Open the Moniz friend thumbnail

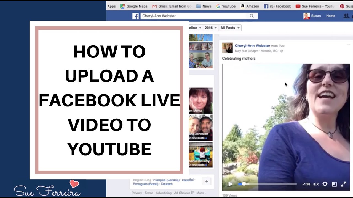[x=200, y=100]
